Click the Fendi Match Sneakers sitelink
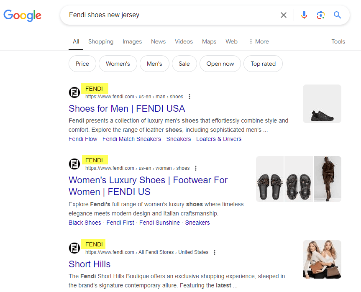Image resolution: width=361 pixels, height=292 pixels. tap(132, 138)
